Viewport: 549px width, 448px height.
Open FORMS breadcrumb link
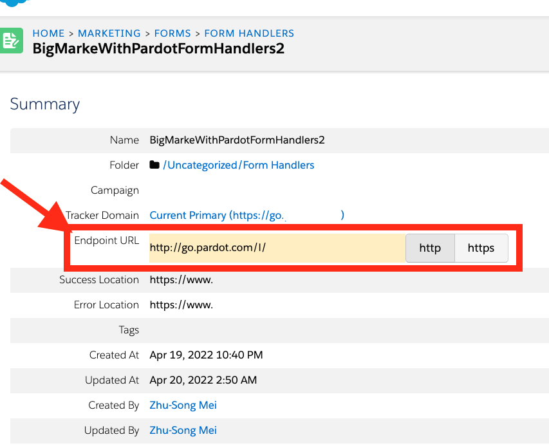click(x=172, y=33)
